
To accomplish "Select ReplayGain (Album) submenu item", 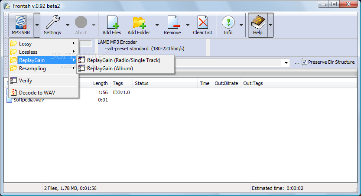I will pos(126,69).
